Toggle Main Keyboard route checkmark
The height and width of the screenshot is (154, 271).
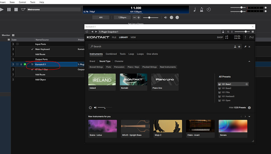32,49
